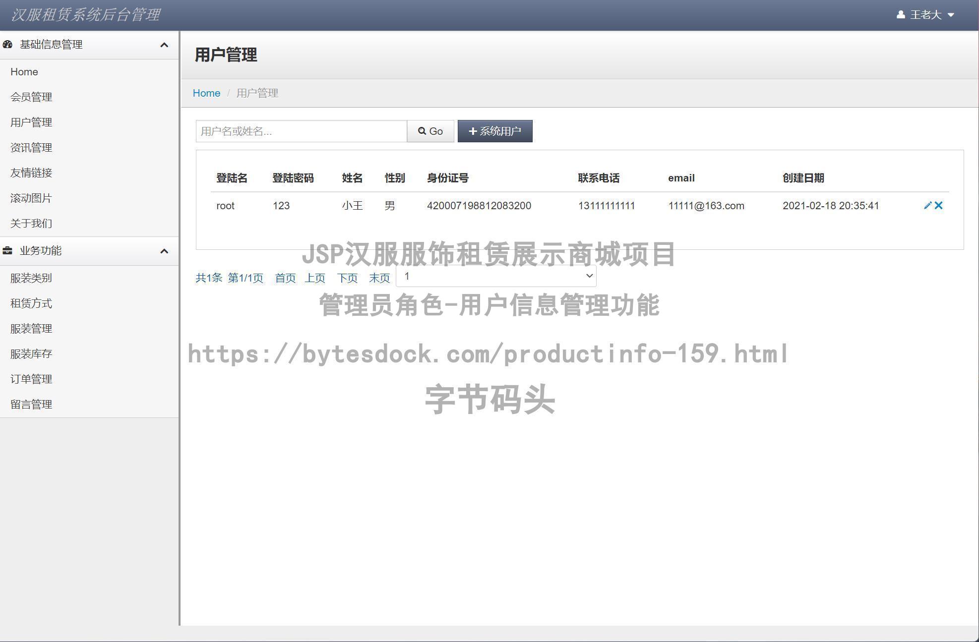Image resolution: width=979 pixels, height=642 pixels.
Task: Add a new 系统用户
Action: (x=495, y=131)
